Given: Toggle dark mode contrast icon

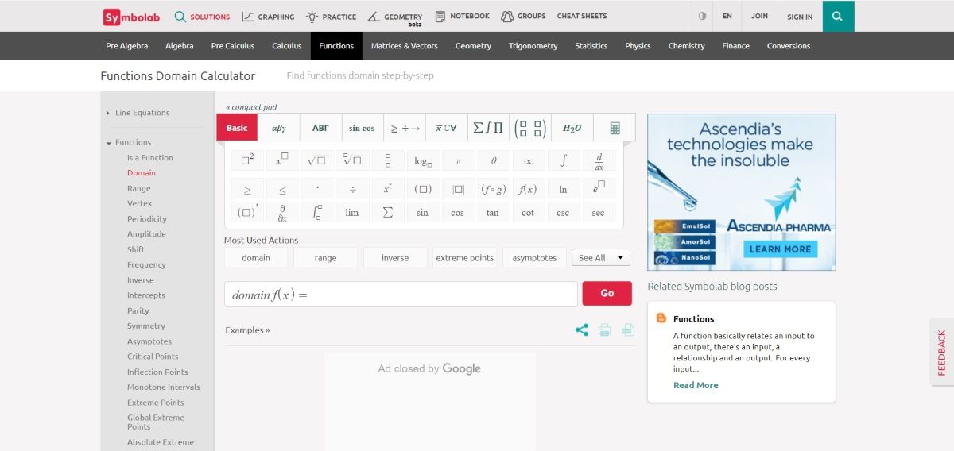Looking at the screenshot, I should (x=702, y=16).
